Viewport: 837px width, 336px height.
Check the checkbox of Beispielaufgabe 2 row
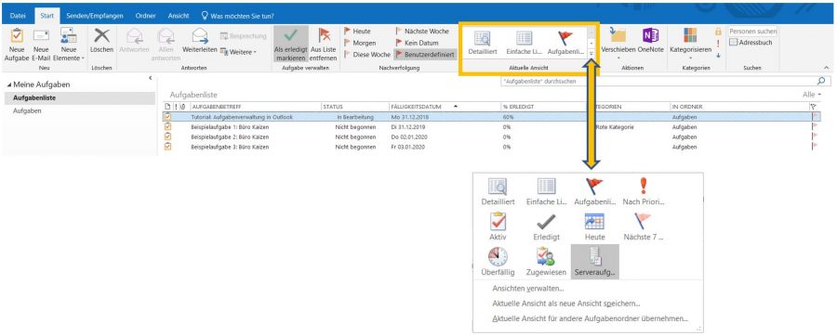point(167,136)
